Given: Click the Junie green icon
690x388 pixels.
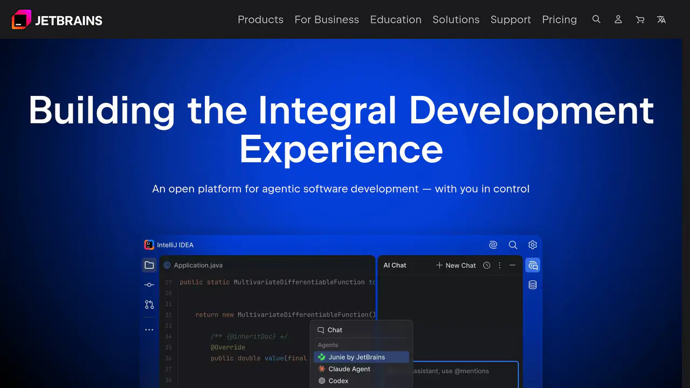Looking at the screenshot, I should [x=322, y=357].
